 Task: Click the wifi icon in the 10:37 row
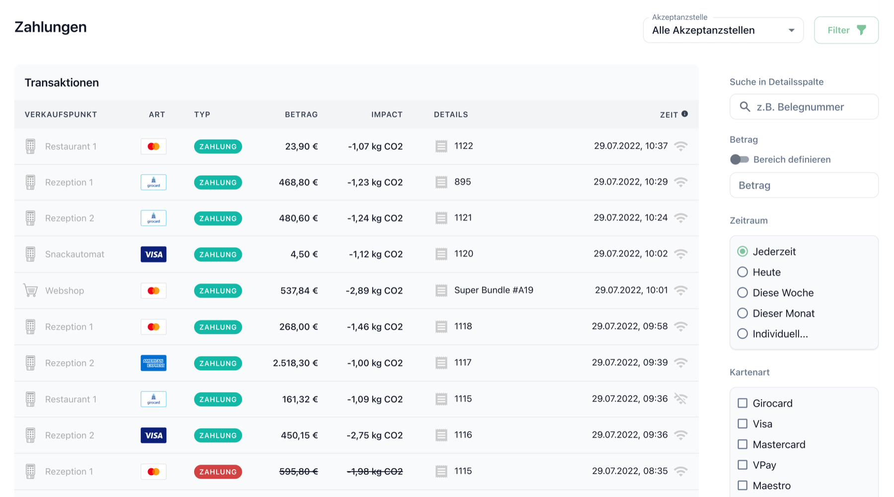[x=681, y=146]
